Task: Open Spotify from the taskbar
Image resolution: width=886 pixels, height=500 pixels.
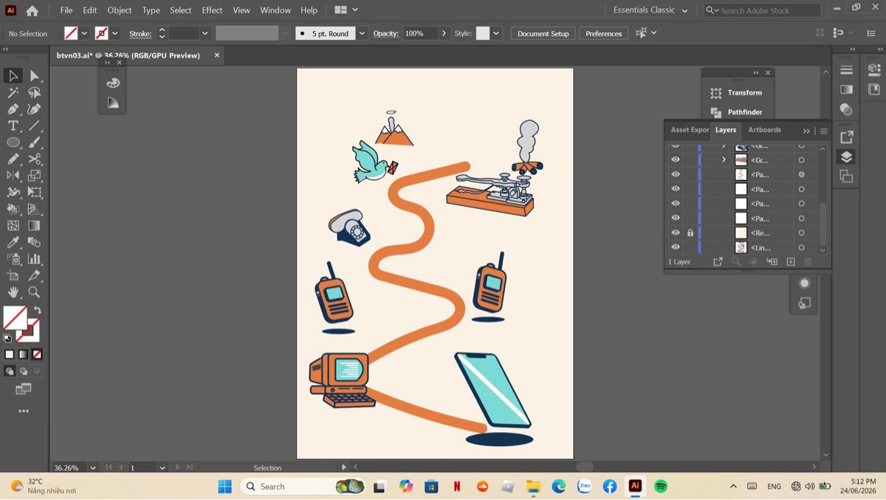Action: click(x=661, y=486)
